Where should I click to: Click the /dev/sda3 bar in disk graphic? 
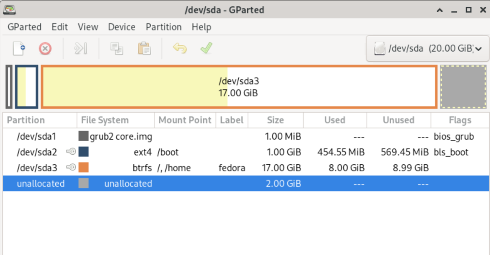tap(239, 87)
